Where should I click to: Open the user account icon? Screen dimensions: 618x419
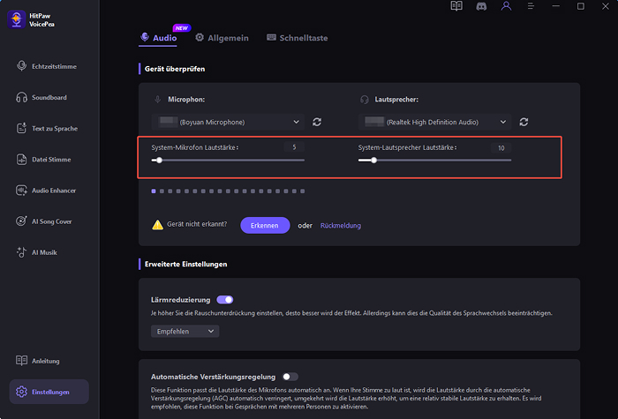point(506,6)
